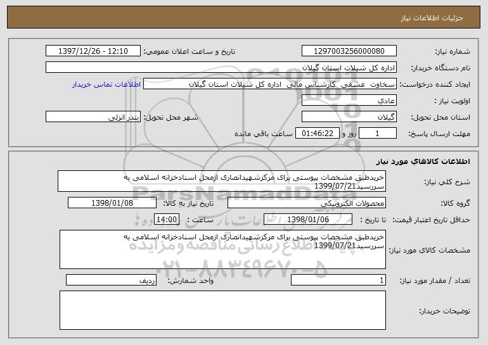
Task: Click the label تاریخ و ساعت اعلان عمومی
Action: point(189,51)
